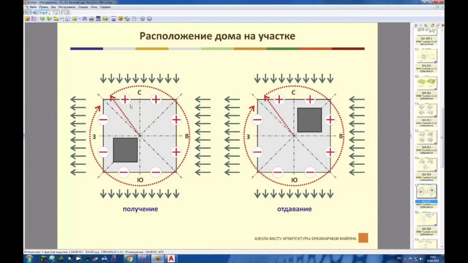Select the SL6-016 thumbnail
This screenshot has width=468, height=263.
pyautogui.click(x=426, y=219)
